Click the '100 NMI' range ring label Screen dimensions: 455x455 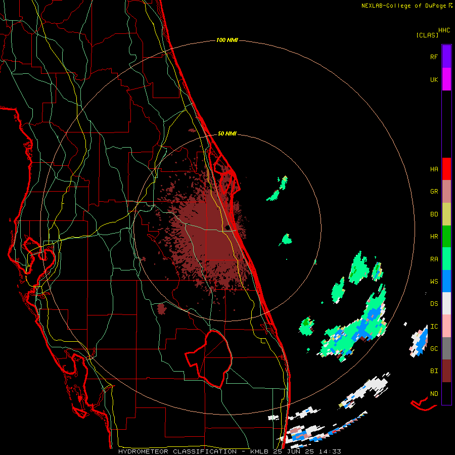(227, 40)
